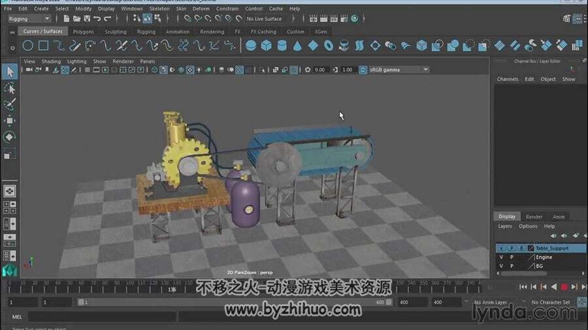Click the play backwards button
This screenshot has width=588, height=330.
(x=554, y=287)
